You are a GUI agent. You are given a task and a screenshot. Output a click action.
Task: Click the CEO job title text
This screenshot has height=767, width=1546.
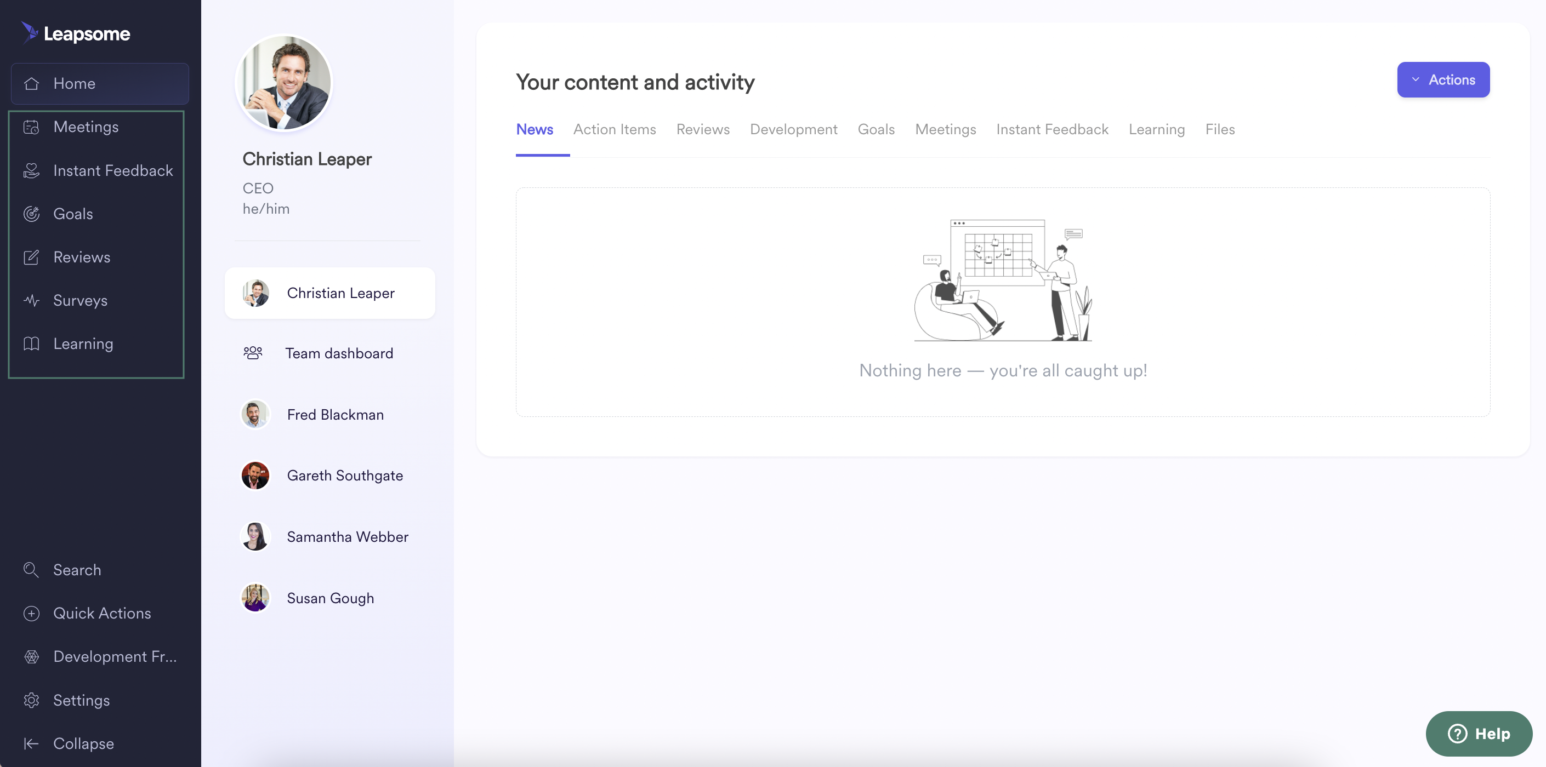coord(258,188)
